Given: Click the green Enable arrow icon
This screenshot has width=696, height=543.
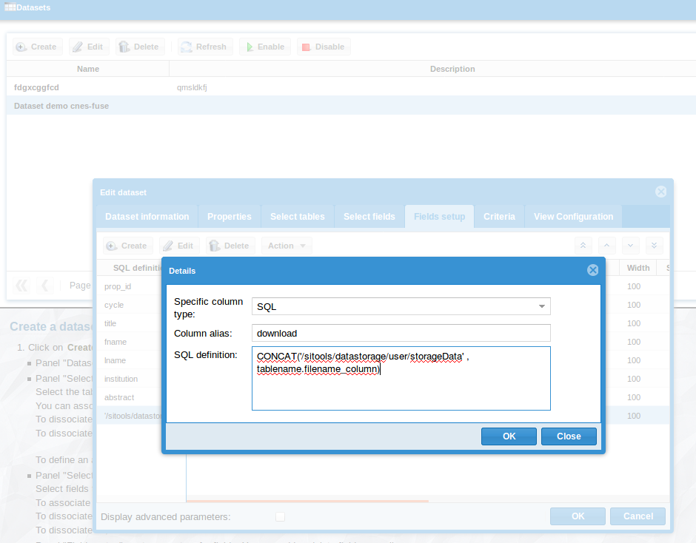Looking at the screenshot, I should pos(250,47).
